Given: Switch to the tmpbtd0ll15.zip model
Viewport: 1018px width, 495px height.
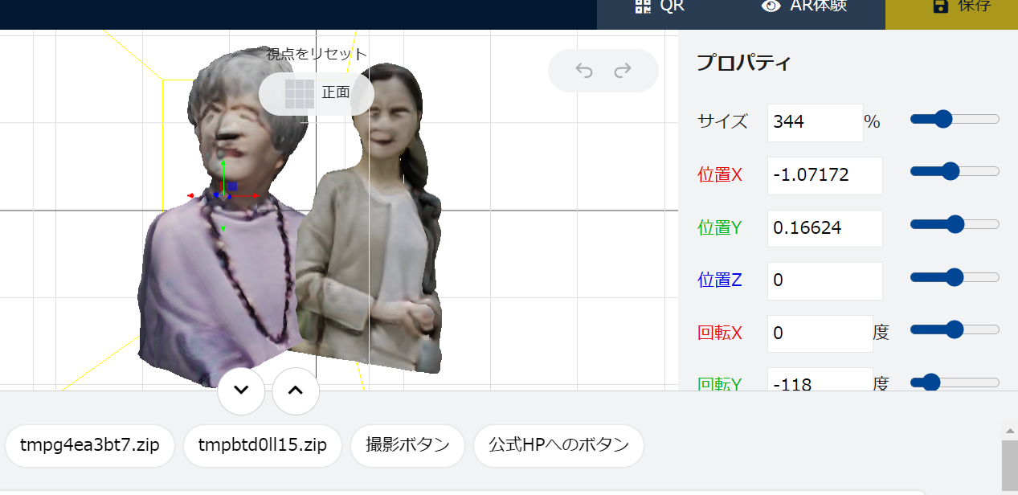Looking at the screenshot, I should click(262, 445).
